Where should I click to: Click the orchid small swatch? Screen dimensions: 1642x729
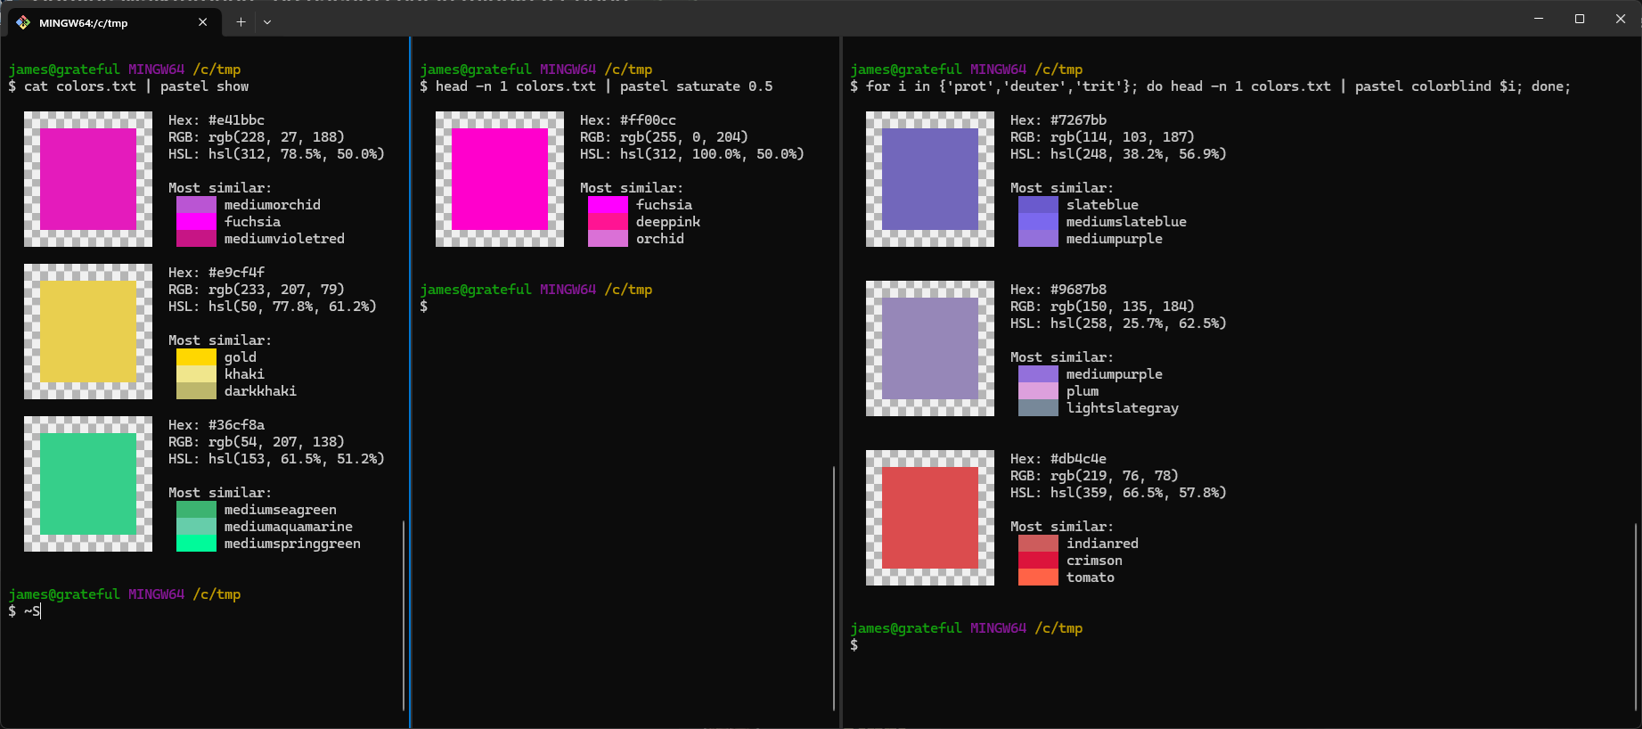pos(608,239)
